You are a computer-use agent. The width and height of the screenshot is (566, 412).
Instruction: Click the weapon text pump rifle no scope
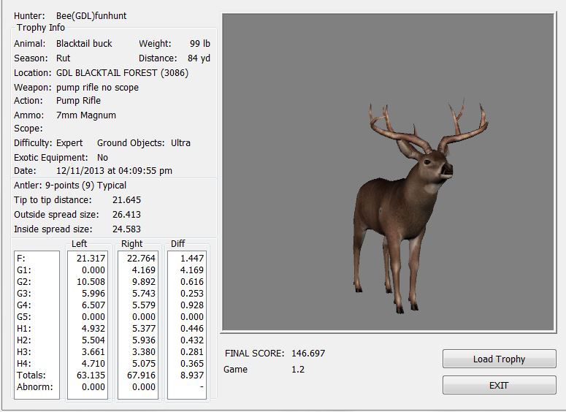pyautogui.click(x=97, y=88)
